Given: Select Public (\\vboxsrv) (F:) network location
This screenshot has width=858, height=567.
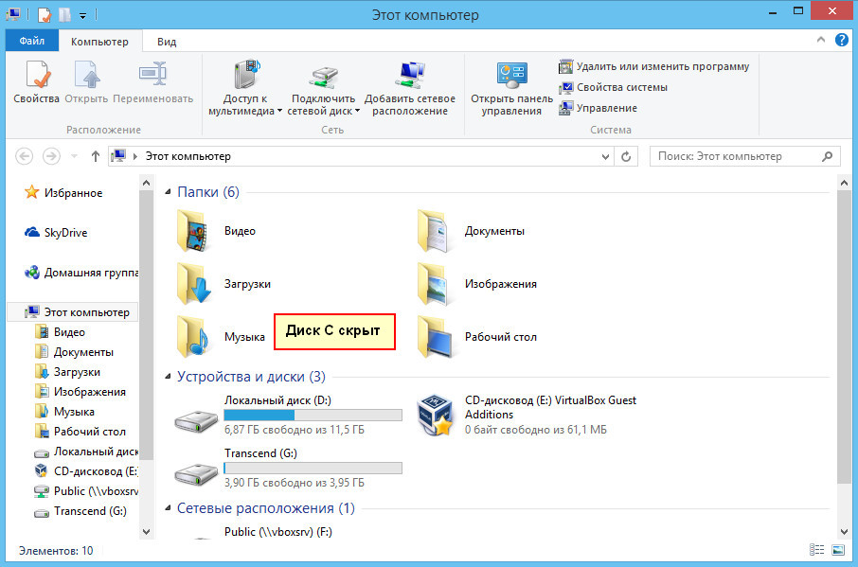Looking at the screenshot, I should tap(278, 532).
